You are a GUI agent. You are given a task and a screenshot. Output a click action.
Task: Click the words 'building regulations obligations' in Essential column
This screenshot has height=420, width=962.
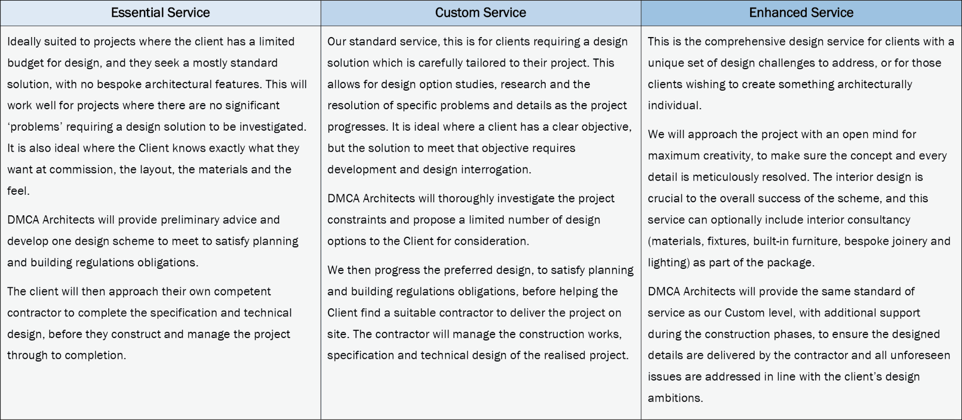[x=114, y=262]
